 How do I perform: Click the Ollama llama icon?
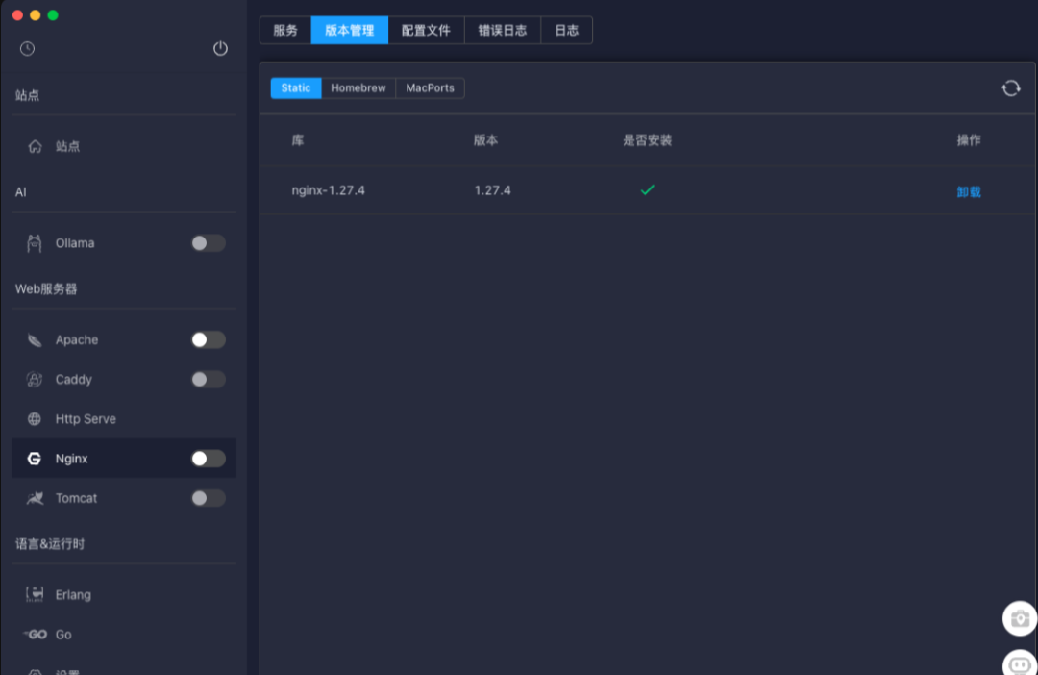click(35, 243)
